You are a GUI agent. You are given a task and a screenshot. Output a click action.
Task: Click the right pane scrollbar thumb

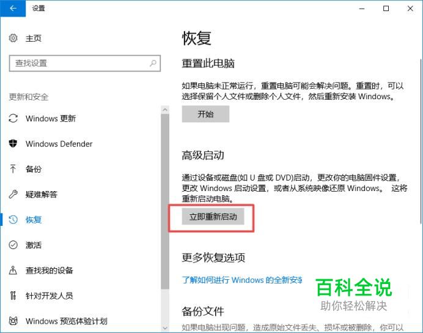click(421, 141)
